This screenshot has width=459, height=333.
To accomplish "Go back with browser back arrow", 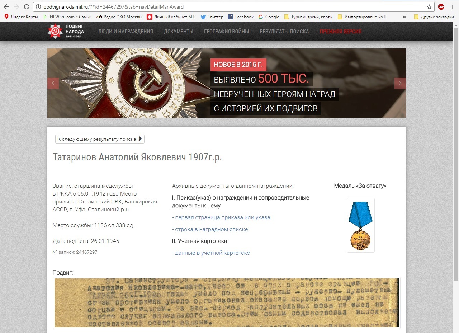I will [6, 7].
